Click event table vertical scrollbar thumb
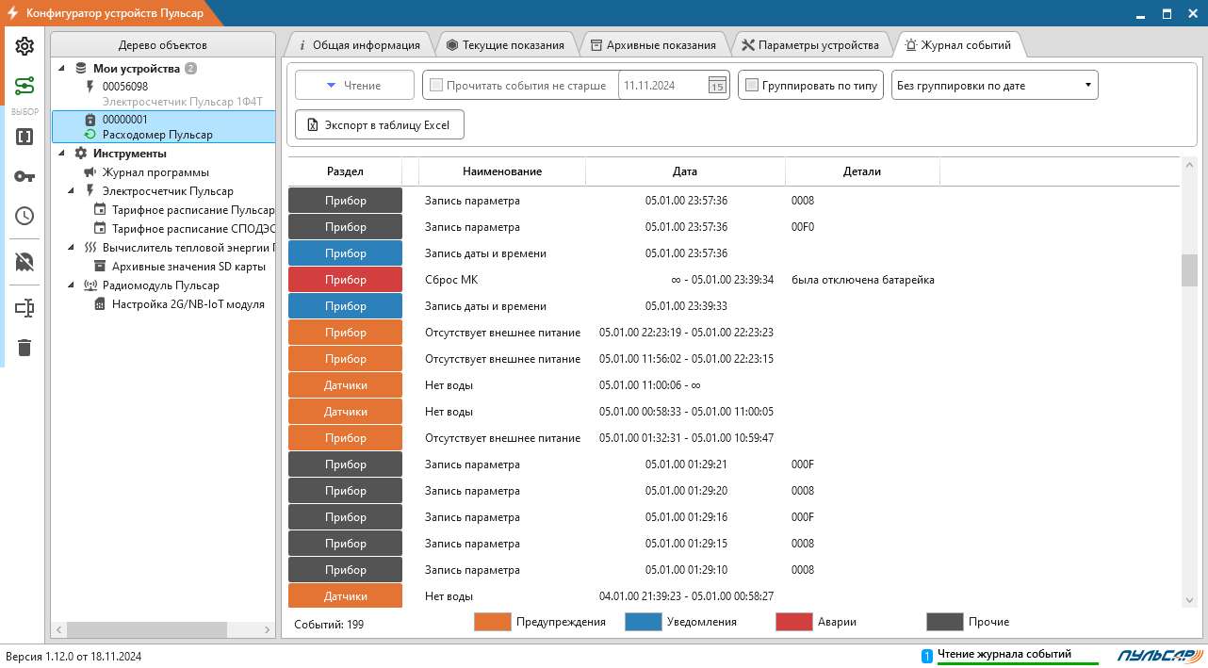The image size is (1208, 668). pos(1189,269)
